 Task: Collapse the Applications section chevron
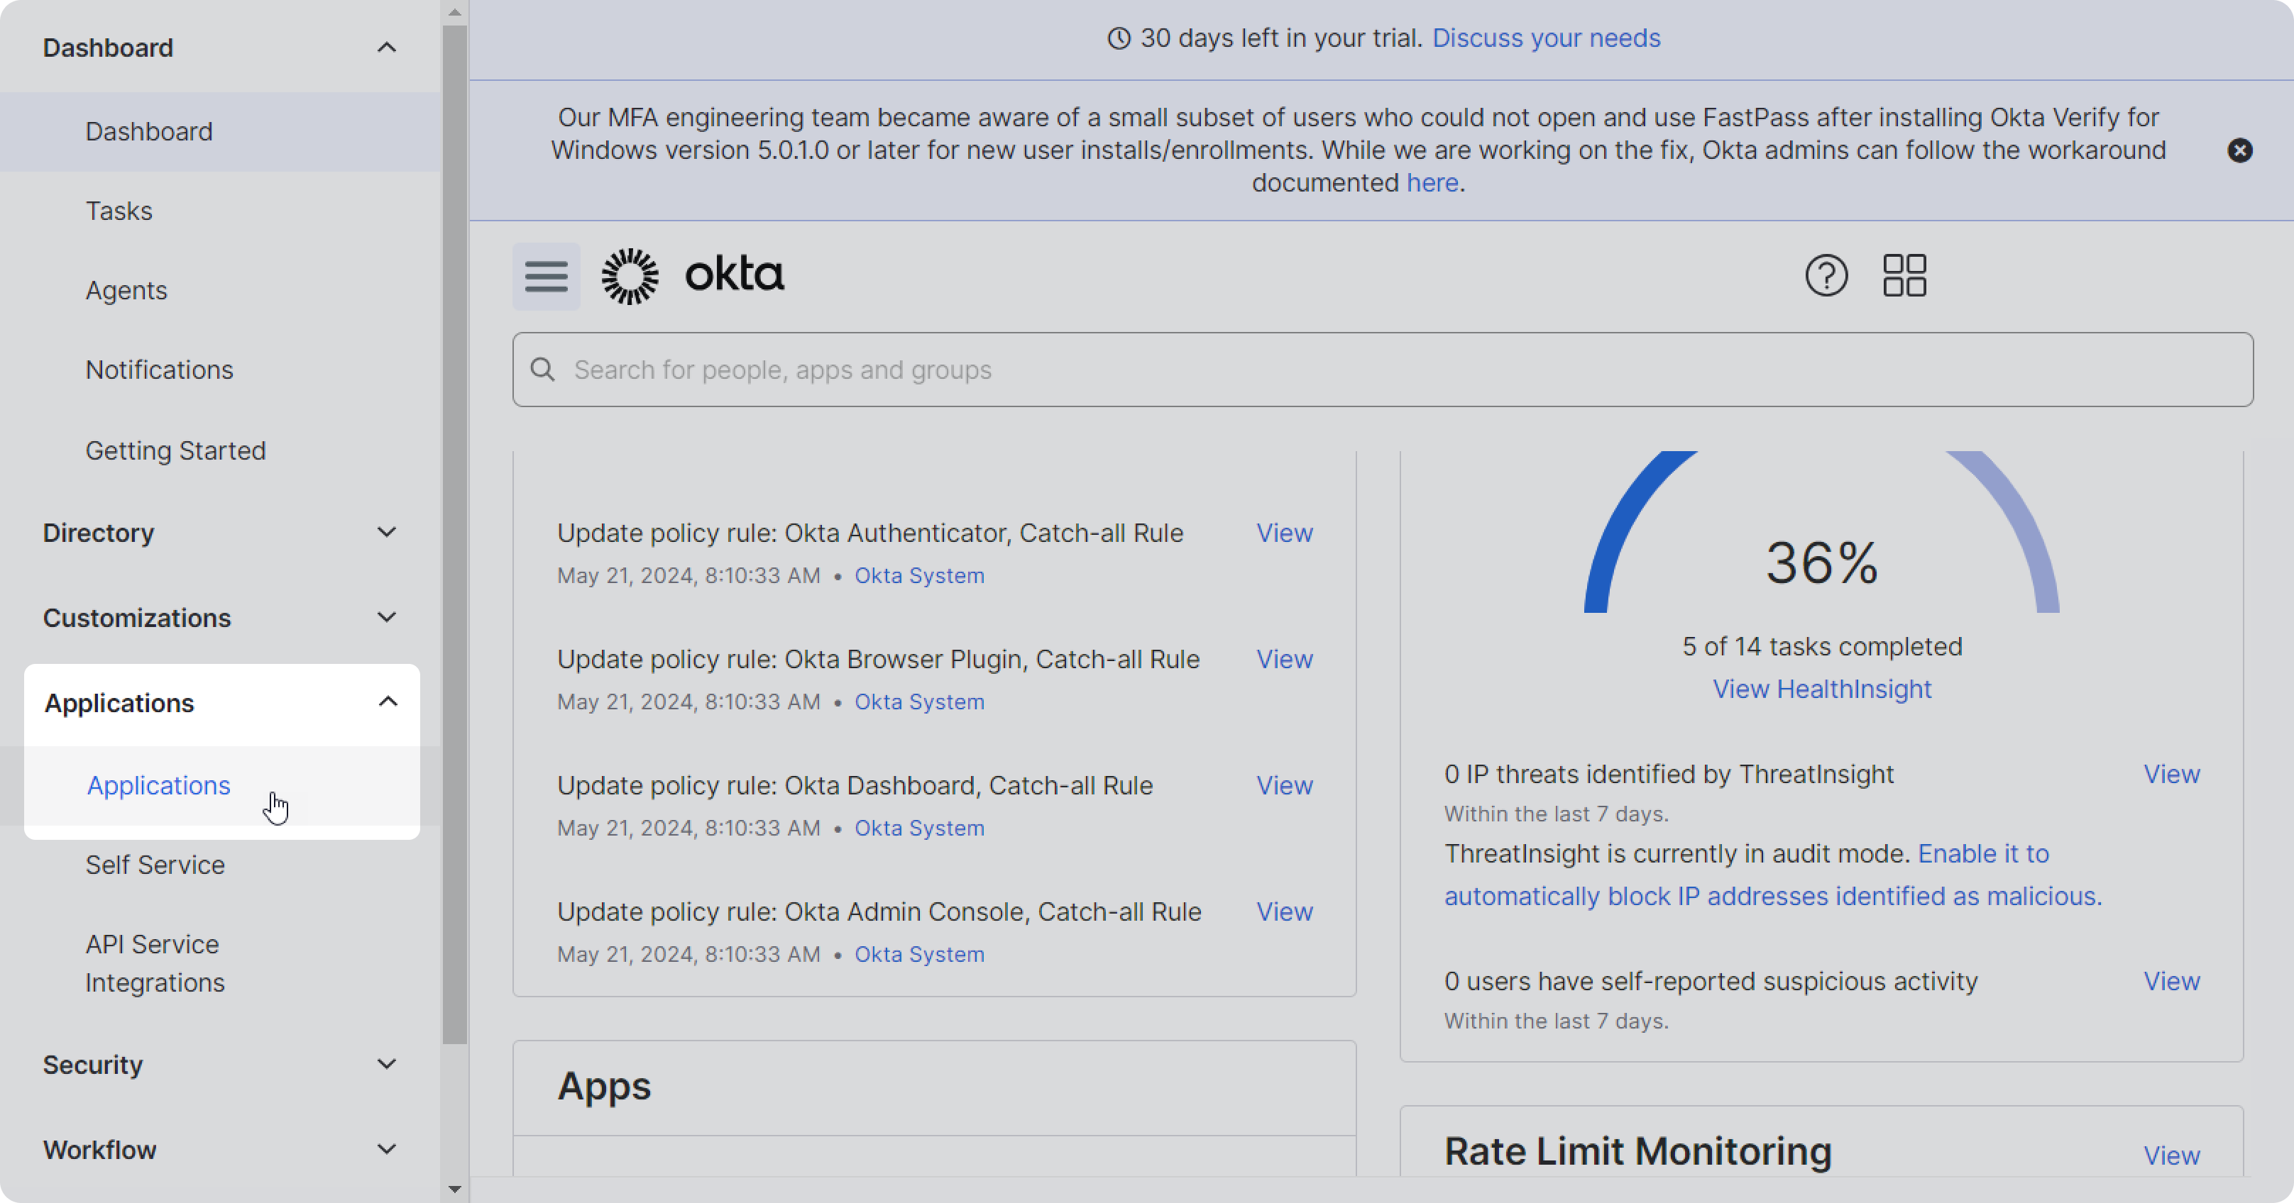tap(388, 702)
